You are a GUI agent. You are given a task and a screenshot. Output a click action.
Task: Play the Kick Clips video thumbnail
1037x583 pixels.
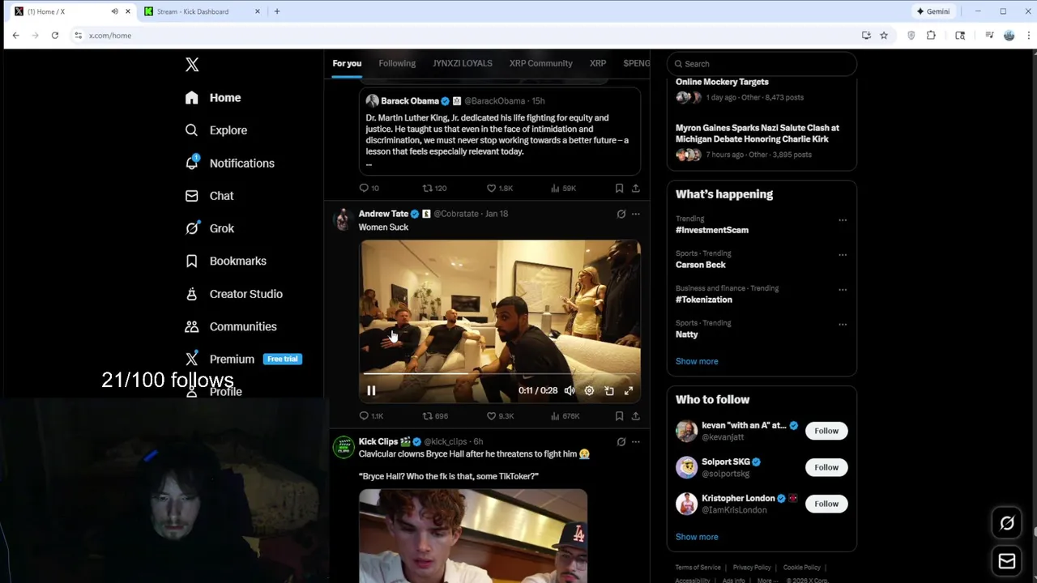click(x=473, y=535)
